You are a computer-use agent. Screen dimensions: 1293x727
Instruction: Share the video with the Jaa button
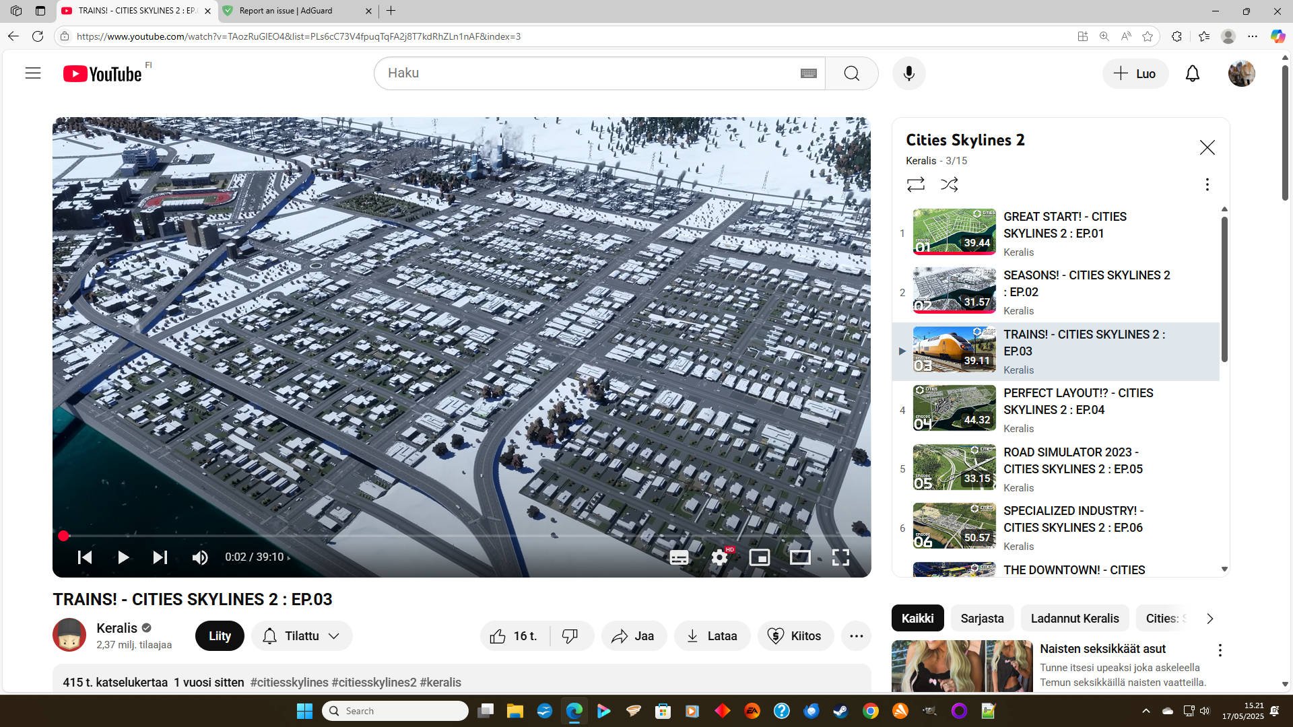pyautogui.click(x=634, y=635)
